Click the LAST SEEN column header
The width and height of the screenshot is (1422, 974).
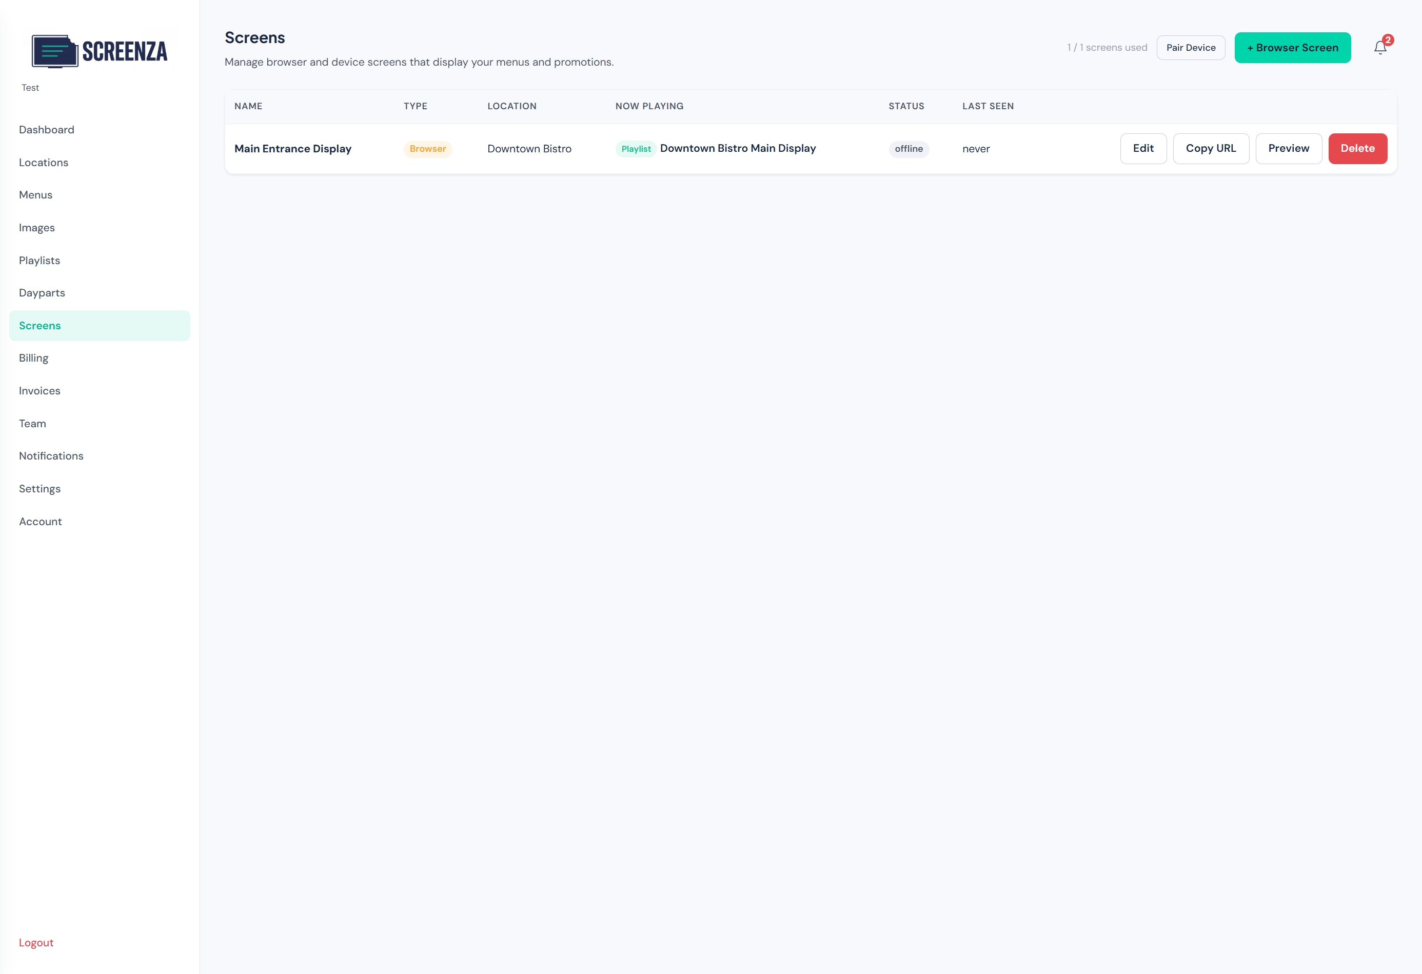987,106
